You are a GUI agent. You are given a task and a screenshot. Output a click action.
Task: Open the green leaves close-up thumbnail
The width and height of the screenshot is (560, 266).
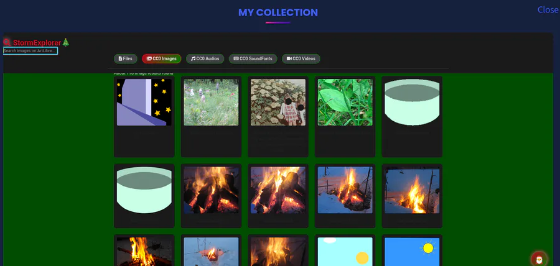click(x=345, y=103)
